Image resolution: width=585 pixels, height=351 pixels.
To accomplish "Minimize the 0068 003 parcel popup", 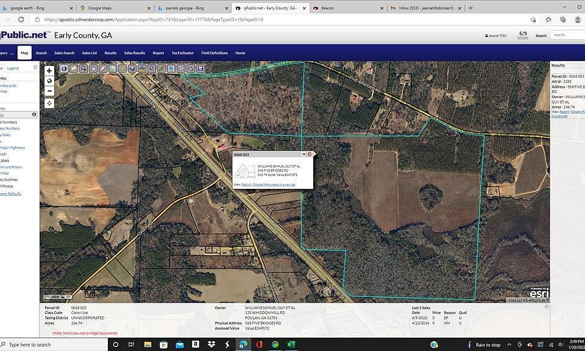I will [x=303, y=154].
